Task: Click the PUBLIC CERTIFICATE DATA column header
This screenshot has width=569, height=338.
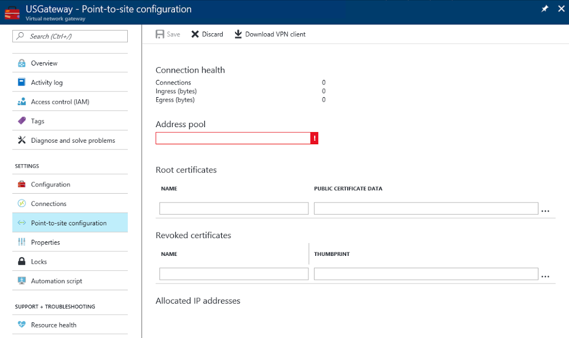Action: click(348, 188)
